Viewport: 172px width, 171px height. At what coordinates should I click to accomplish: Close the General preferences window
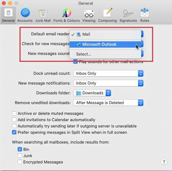[4, 3]
